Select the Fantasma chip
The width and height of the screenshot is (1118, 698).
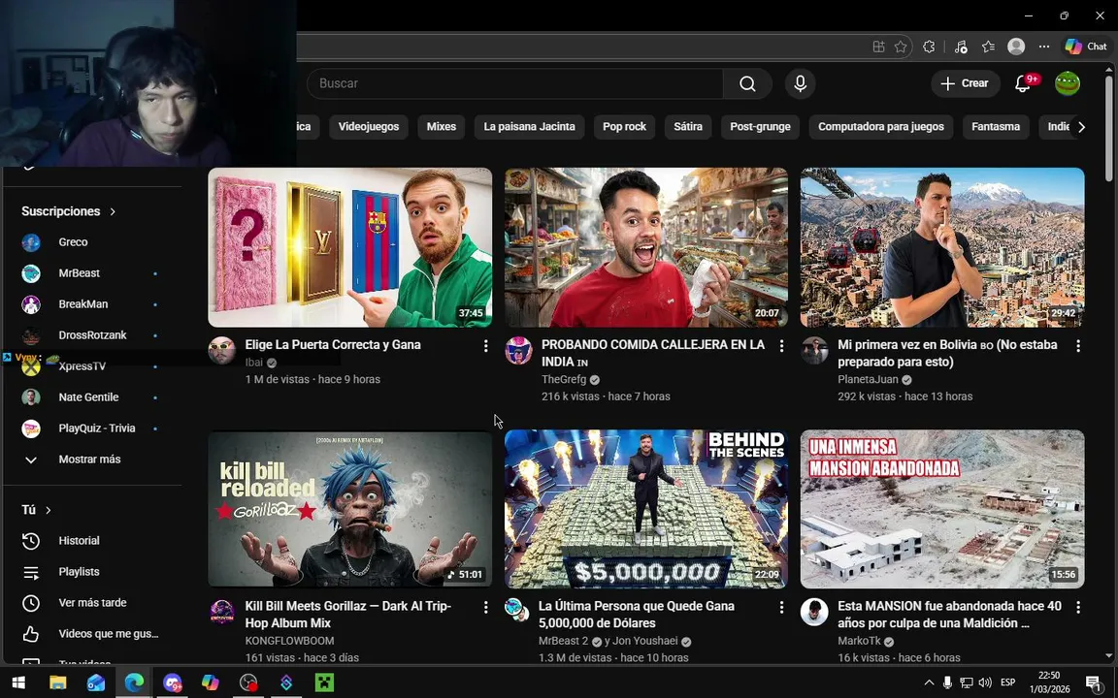tap(996, 127)
